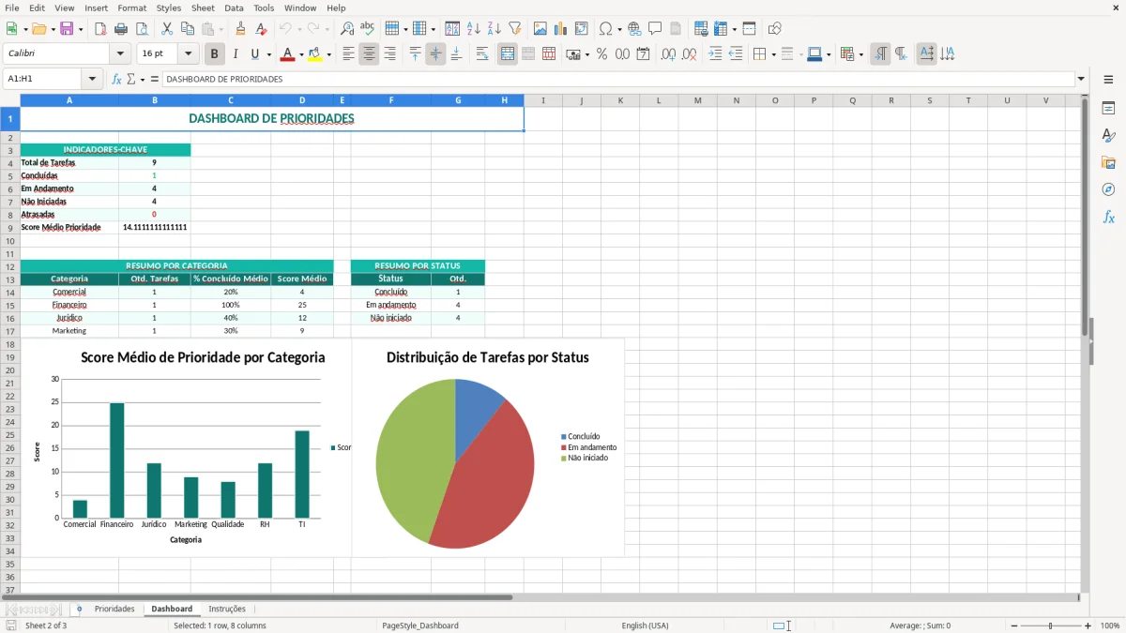This screenshot has width=1126, height=633.
Task: Toggle Bold formatting
Action: (214, 54)
